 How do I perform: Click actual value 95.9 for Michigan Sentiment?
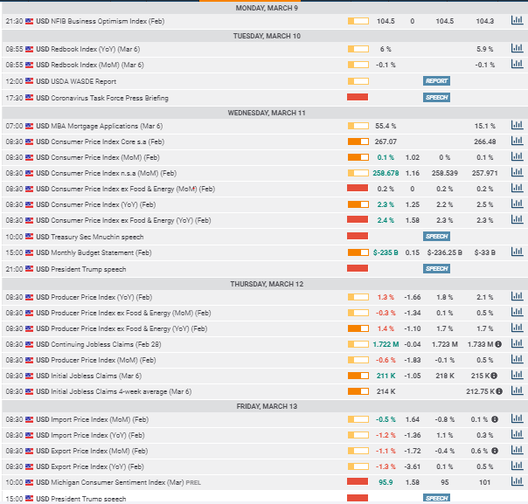coord(386,482)
